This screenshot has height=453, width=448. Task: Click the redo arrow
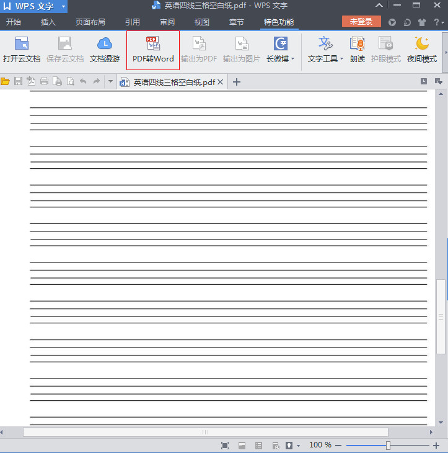(96, 81)
